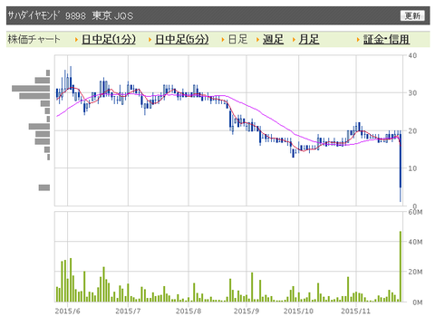Click the 株価チャート heading text

tap(34, 40)
